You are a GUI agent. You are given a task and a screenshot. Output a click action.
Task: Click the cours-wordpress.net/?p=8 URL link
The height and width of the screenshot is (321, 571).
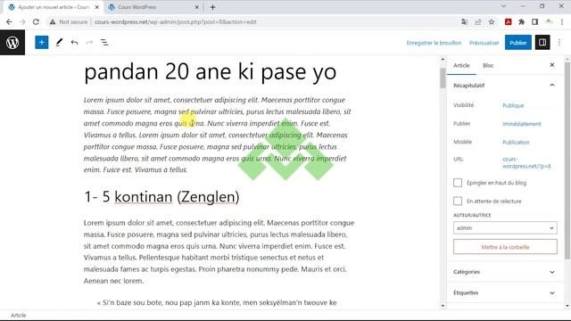click(526, 162)
